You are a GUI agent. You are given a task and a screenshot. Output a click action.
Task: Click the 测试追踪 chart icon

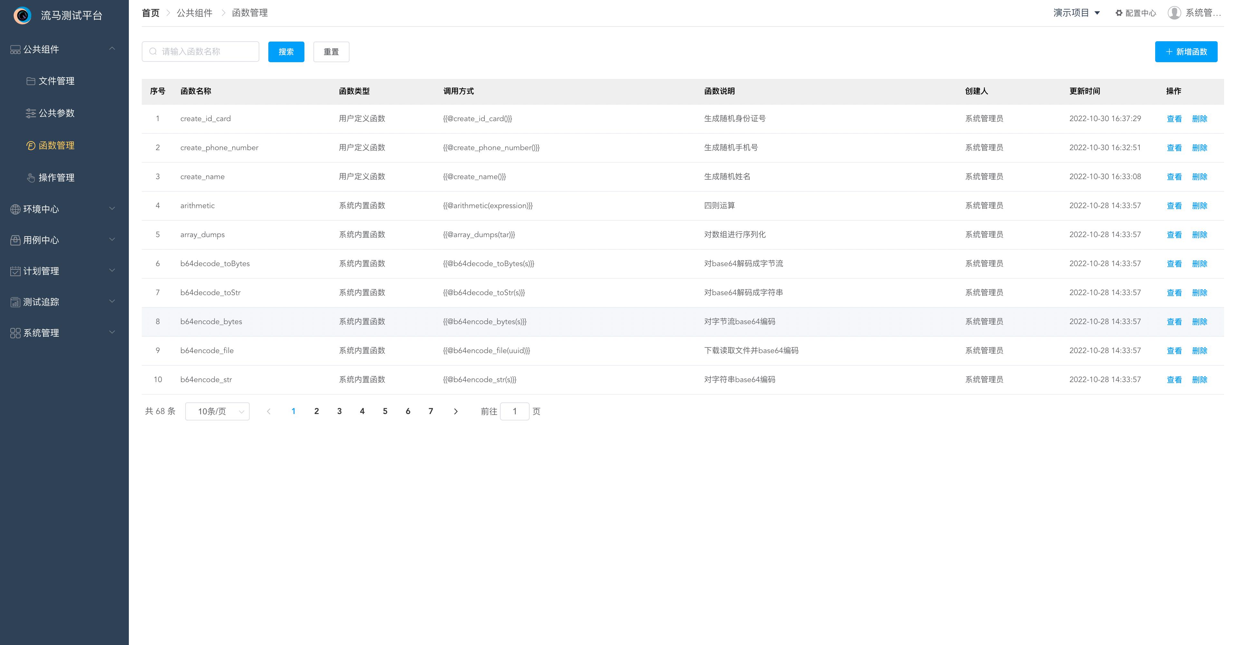tap(15, 302)
